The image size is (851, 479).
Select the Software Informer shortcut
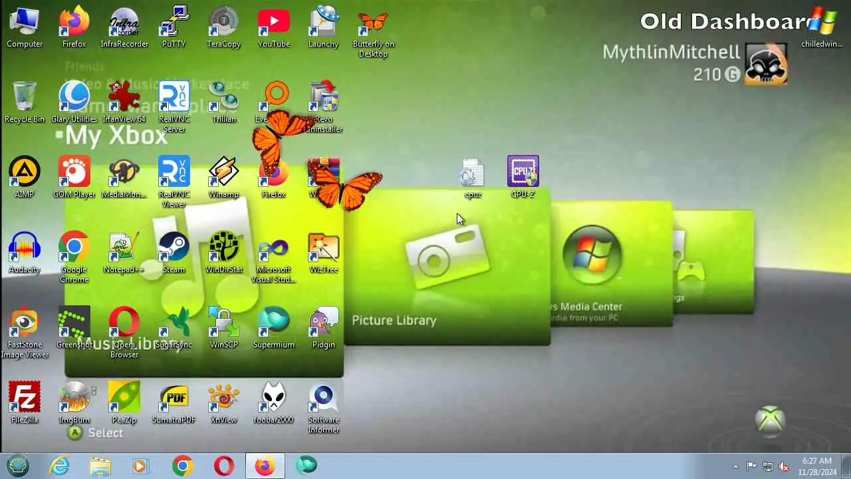[324, 408]
